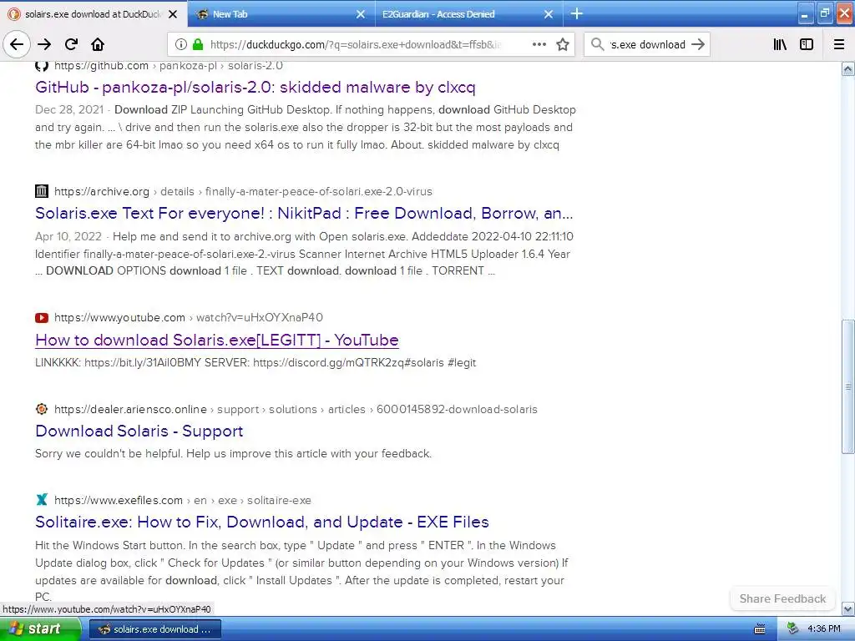
Task: Go forward with the arrow button
Action: [44, 45]
